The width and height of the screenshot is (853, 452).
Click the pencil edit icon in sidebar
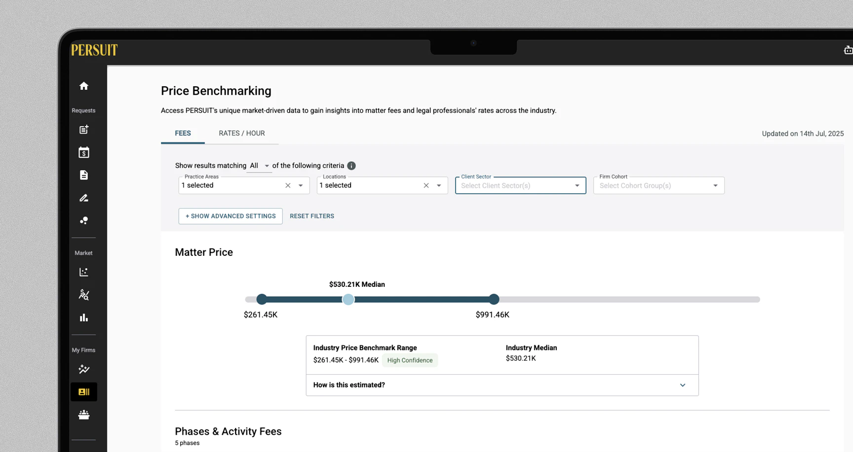pos(84,198)
